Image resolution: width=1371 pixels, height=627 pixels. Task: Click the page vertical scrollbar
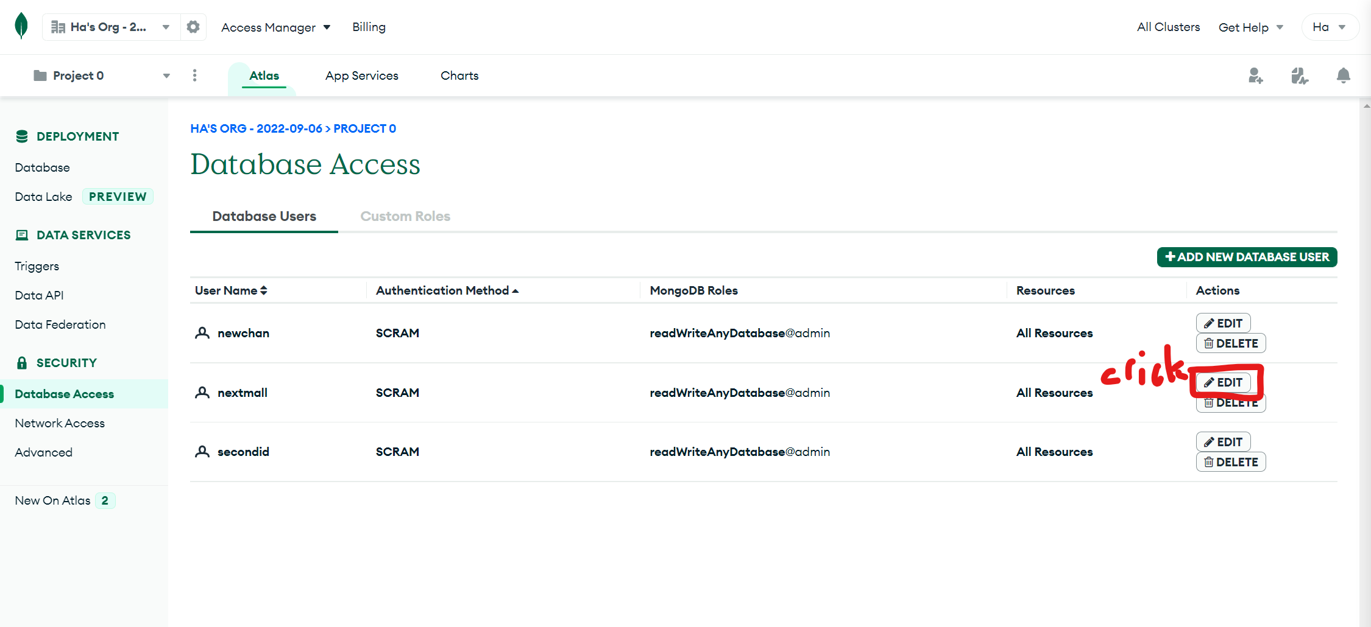point(1365,363)
